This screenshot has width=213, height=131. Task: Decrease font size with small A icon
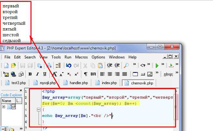click(x=62, y=74)
